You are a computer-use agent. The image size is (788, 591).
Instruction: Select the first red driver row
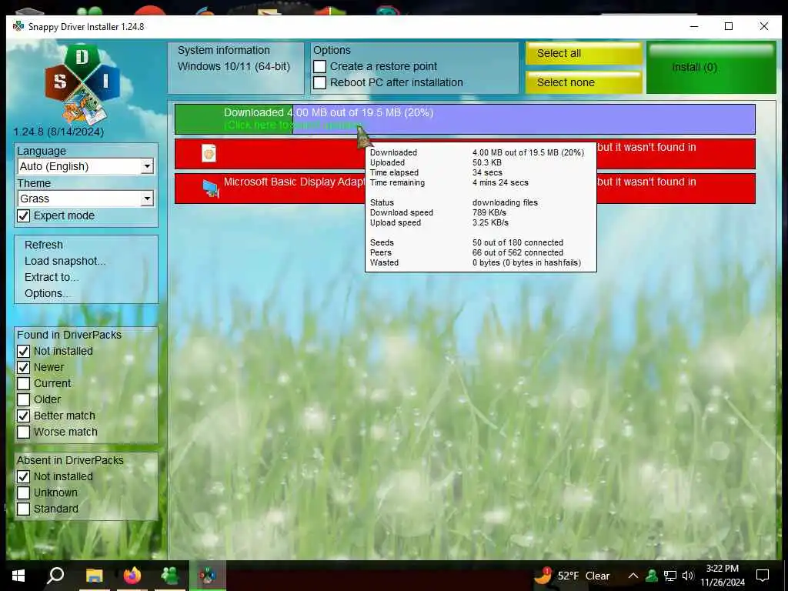(x=465, y=154)
